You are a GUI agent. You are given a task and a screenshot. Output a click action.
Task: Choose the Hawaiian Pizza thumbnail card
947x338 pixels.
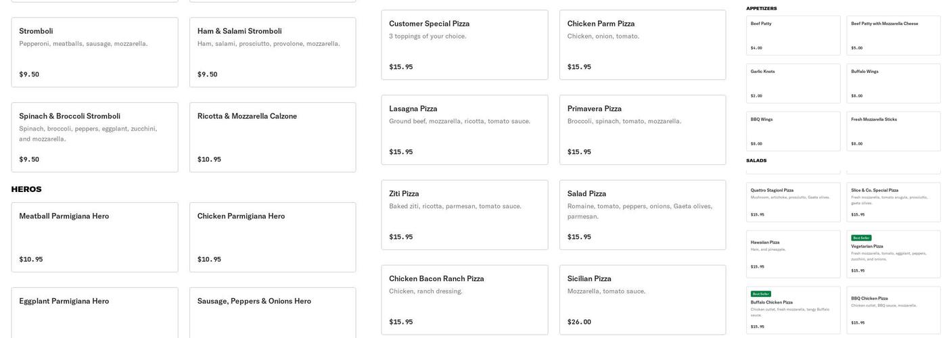click(x=793, y=254)
